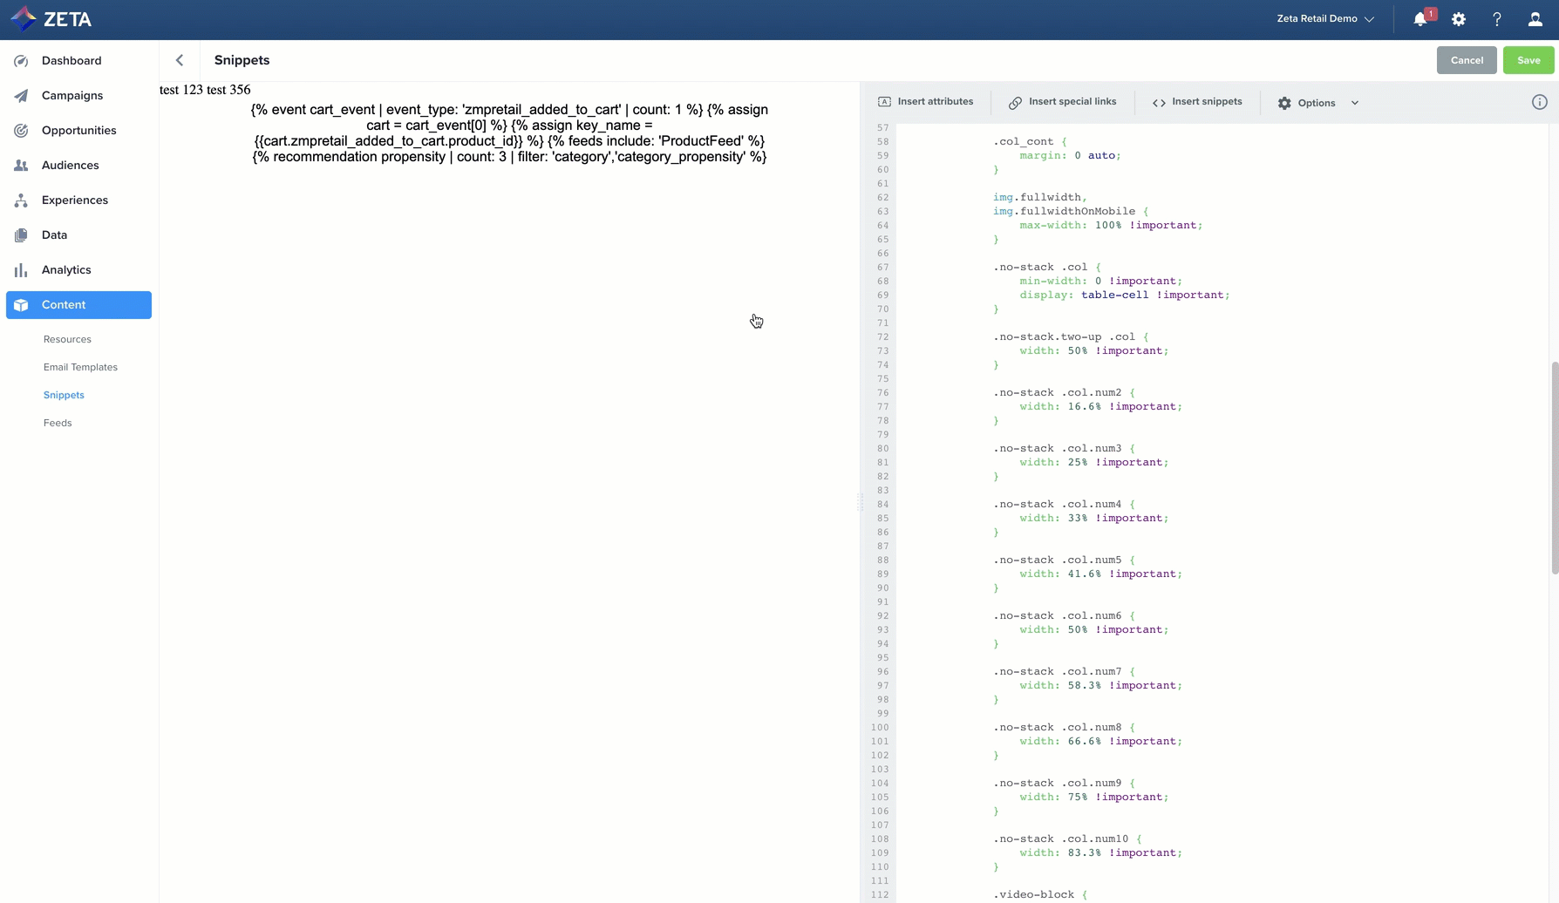Viewport: 1559px width, 903px height.
Task: Click the Insert attributes icon
Action: (884, 102)
